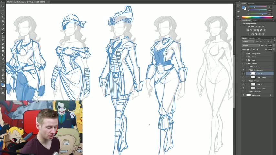Toggle Quick Mask mode icon
276x155 pixels.
[x=3, y=89]
